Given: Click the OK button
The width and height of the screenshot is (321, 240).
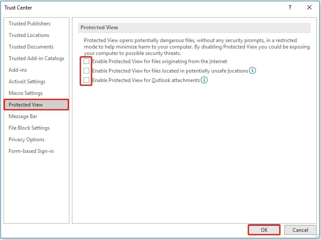Looking at the screenshot, I should pos(264,230).
